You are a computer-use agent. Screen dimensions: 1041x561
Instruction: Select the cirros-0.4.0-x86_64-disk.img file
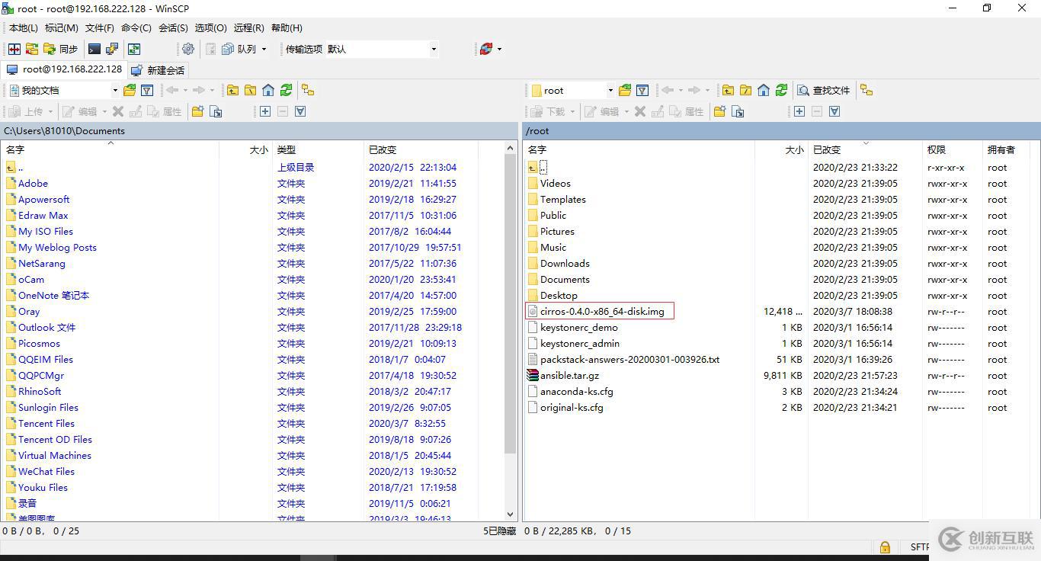[x=602, y=311]
